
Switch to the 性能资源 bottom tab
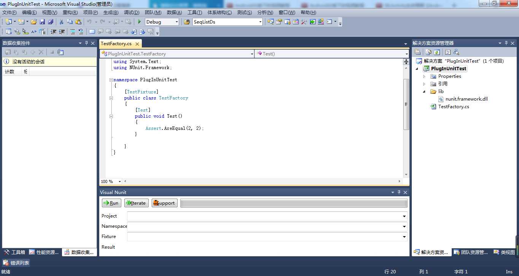pos(44,252)
